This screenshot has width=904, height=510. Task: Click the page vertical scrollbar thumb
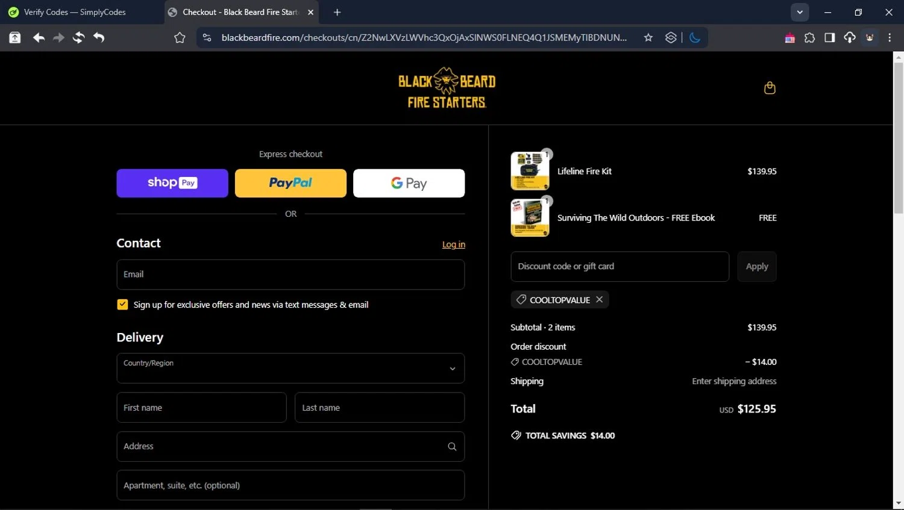(898, 137)
